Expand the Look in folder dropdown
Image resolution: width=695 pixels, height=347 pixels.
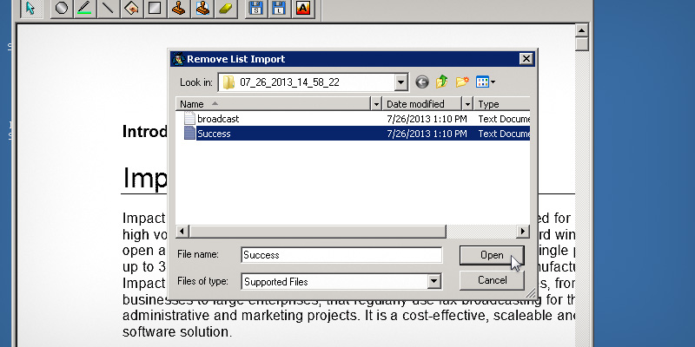[x=400, y=82]
